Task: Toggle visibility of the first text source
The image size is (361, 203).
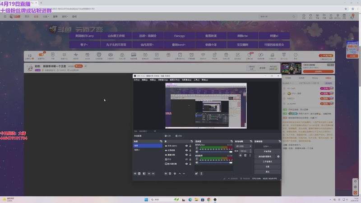Action: [x=186, y=146]
